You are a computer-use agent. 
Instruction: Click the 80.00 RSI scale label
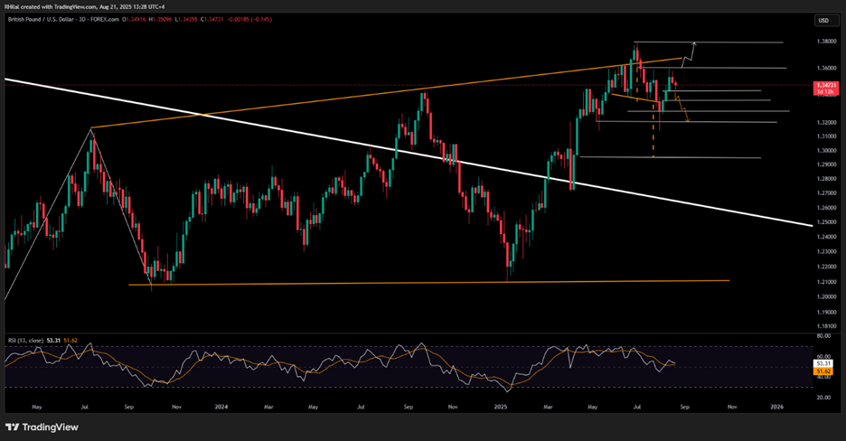[823, 336]
